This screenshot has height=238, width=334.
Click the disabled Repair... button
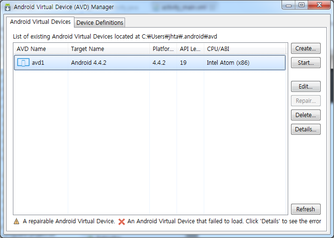click(306, 101)
